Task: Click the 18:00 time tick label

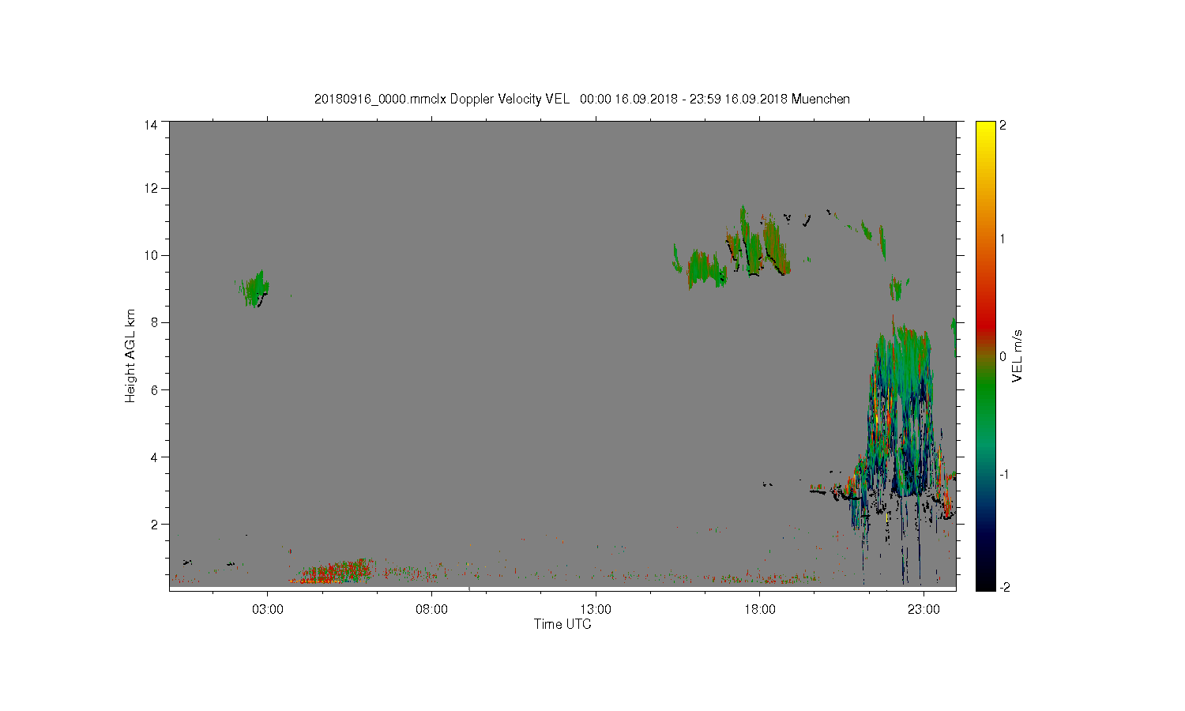Action: tap(760, 610)
